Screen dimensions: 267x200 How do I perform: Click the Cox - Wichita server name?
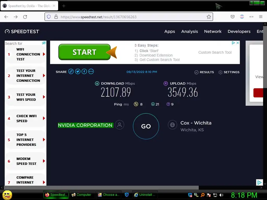196,123
